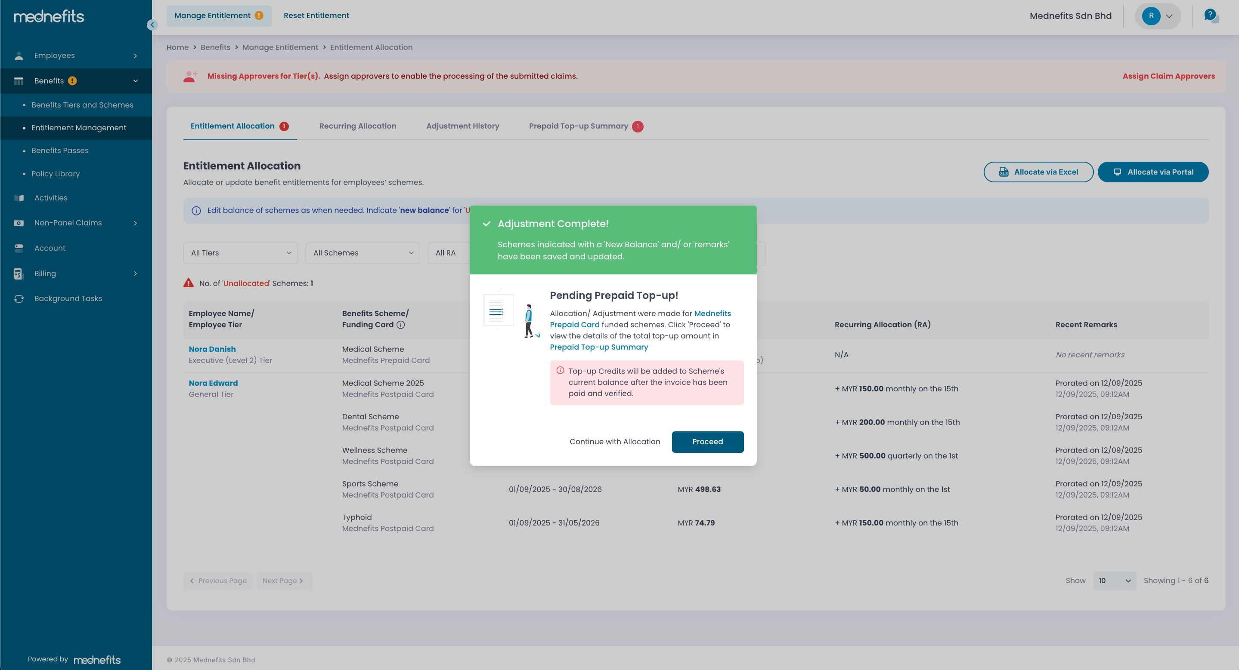Click the Activities icon in sidebar

(19, 198)
